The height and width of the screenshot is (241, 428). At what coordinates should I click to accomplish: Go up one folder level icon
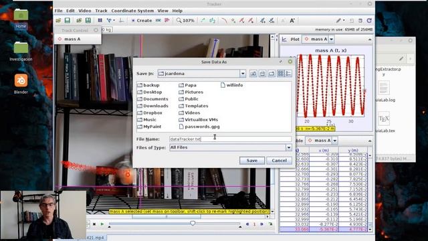coord(253,74)
